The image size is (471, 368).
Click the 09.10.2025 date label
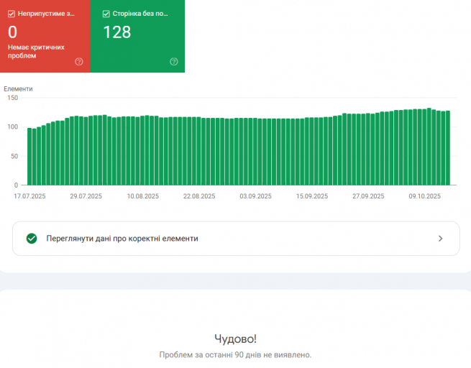point(425,196)
